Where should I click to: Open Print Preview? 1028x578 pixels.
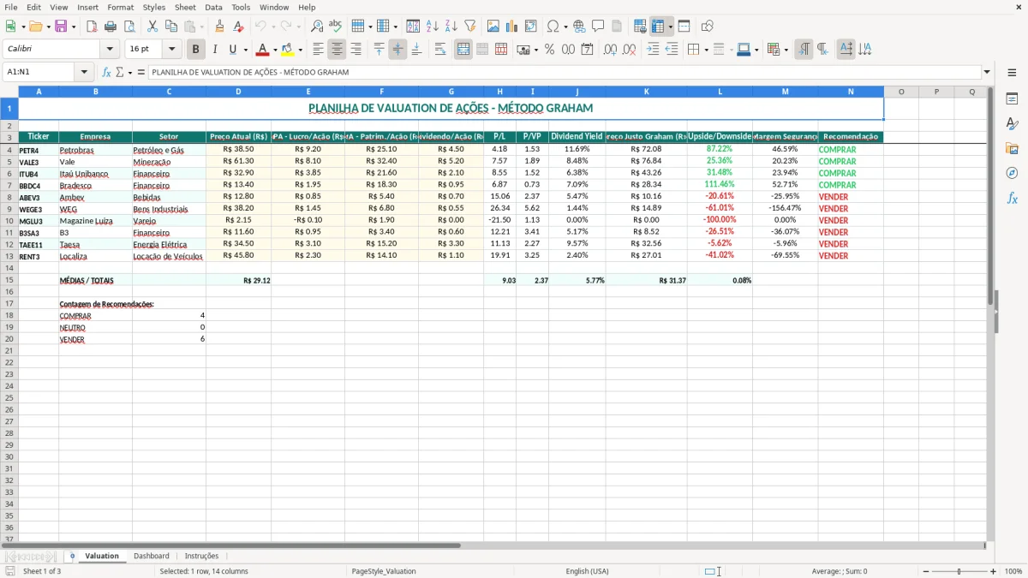coord(129,27)
